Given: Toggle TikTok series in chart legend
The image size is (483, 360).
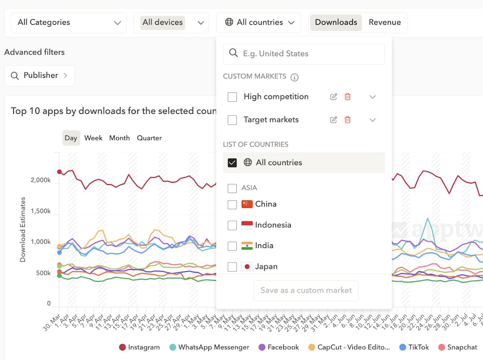Looking at the screenshot, I should coord(414,347).
